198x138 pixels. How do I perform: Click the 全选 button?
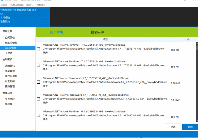pyautogui.click(x=173, y=127)
